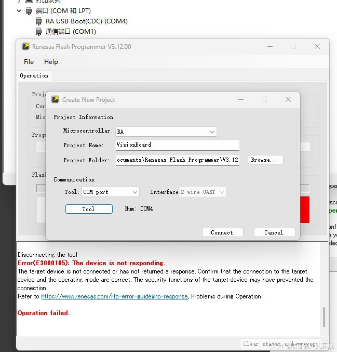Open the Tool COM port dropdown
The width and height of the screenshot is (337, 352).
(110, 192)
